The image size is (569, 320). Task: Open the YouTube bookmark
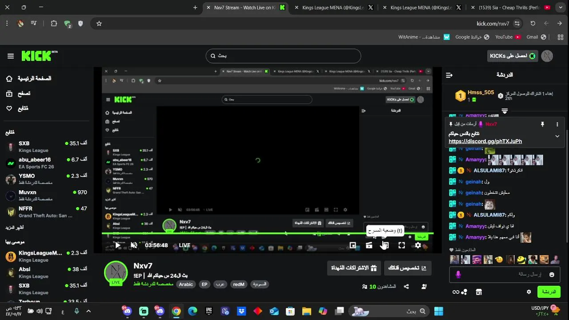point(508,37)
